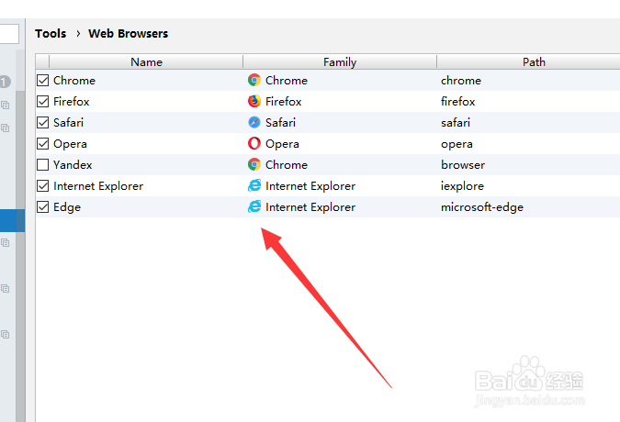Select the Web Browsers breadcrumb
620x422 pixels.
pos(128,34)
